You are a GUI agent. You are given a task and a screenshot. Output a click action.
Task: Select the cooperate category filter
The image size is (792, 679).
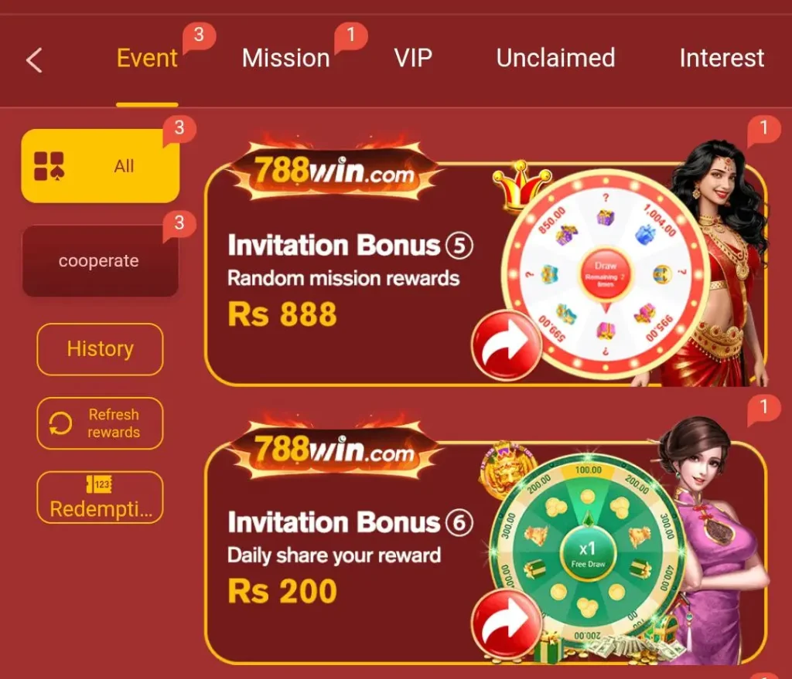pyautogui.click(x=100, y=261)
